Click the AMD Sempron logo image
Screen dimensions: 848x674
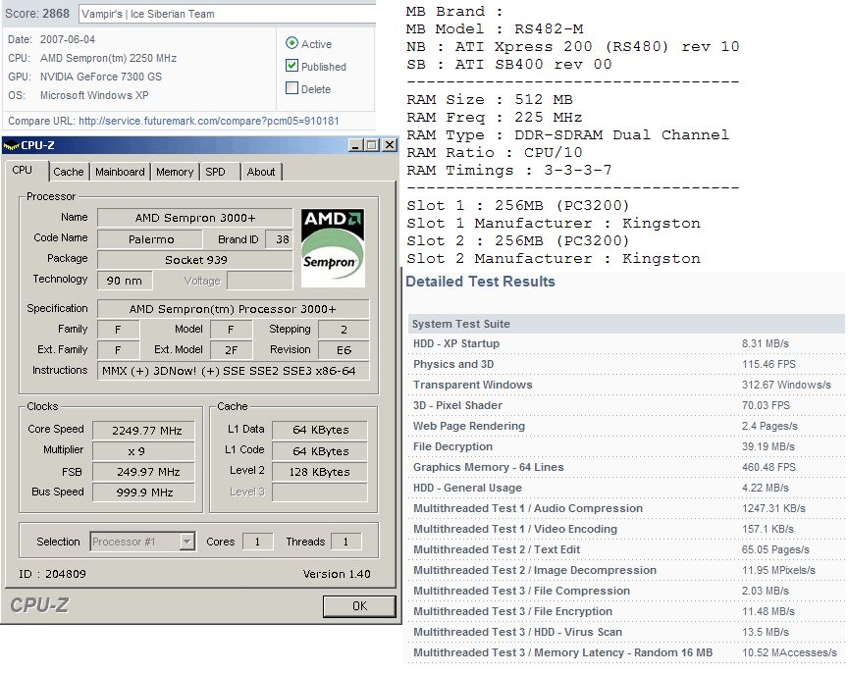(x=333, y=247)
